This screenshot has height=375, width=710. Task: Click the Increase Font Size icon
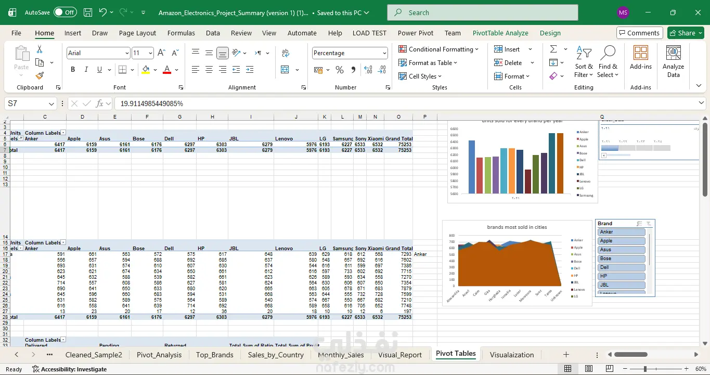(x=161, y=53)
